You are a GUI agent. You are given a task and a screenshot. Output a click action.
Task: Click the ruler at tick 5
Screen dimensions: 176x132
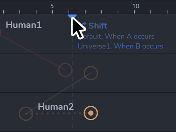point(52,12)
